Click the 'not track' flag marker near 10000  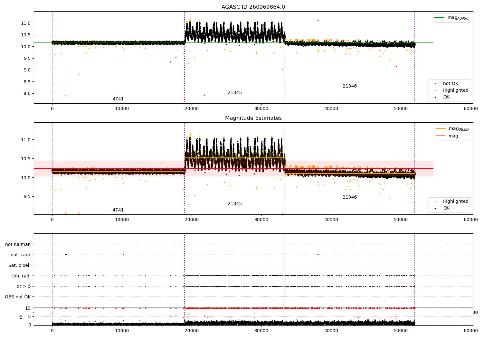(124, 255)
